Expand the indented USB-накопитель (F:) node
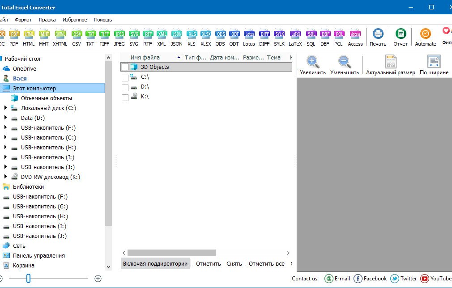The height and width of the screenshot is (288, 452). click(5, 127)
